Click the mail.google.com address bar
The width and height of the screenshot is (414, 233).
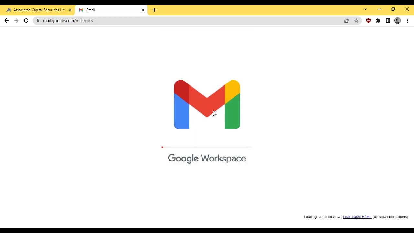(191, 21)
